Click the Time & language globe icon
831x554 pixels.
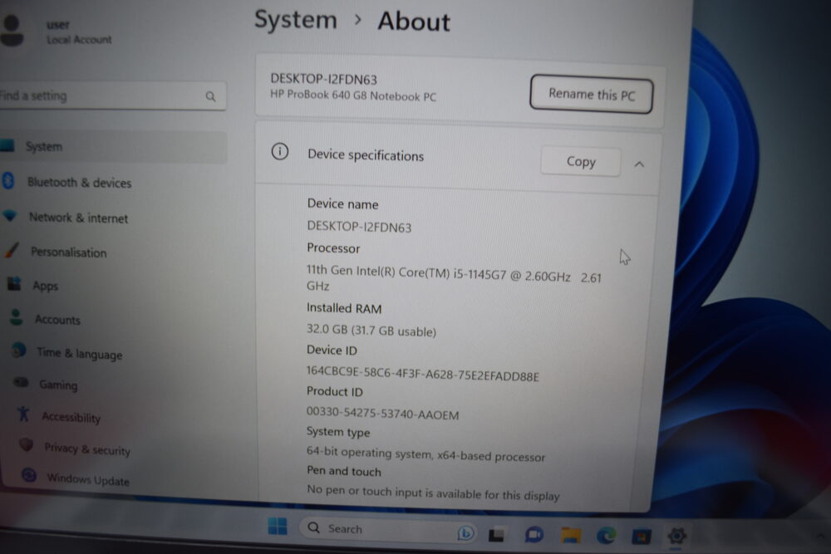(x=19, y=350)
